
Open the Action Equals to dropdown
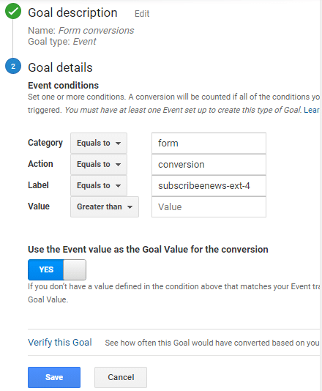tap(99, 164)
